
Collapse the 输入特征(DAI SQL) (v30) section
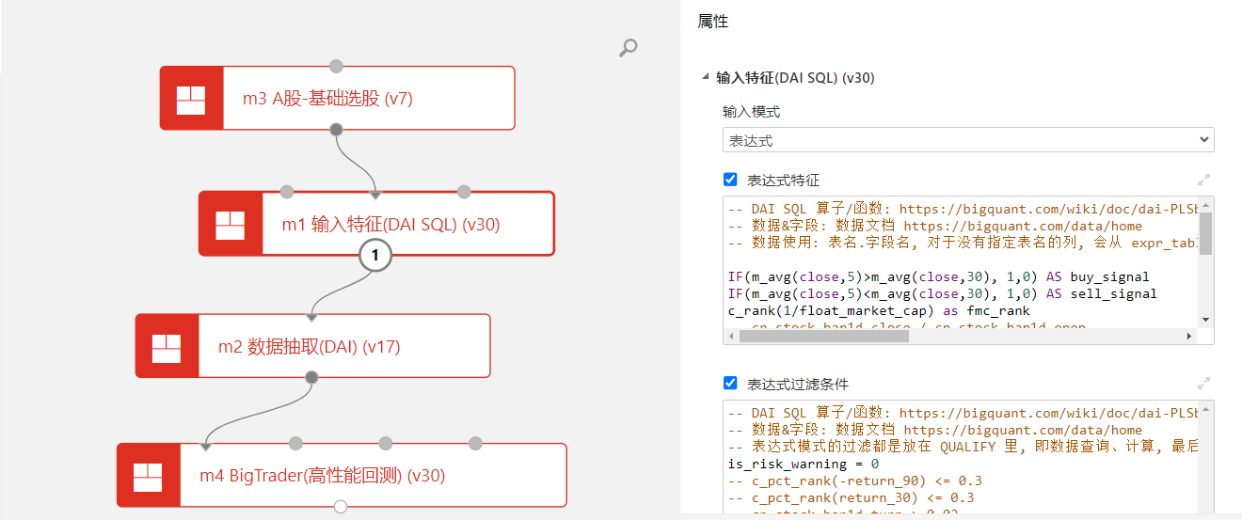pyautogui.click(x=706, y=78)
